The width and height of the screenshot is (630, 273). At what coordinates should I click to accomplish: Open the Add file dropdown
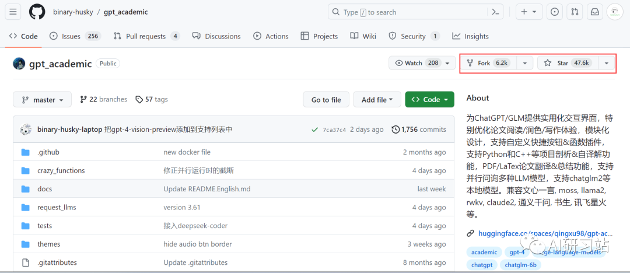click(377, 100)
